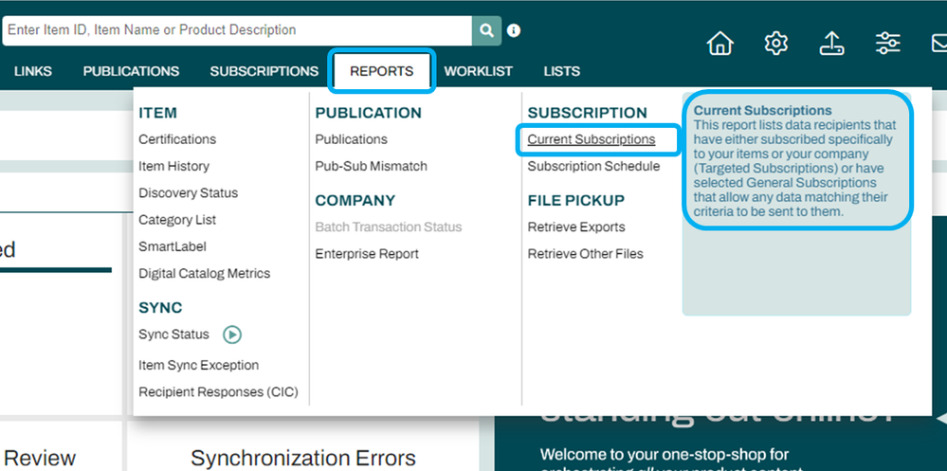Image resolution: width=947 pixels, height=471 pixels.
Task: Open settings with the gear icon
Action: (x=776, y=44)
